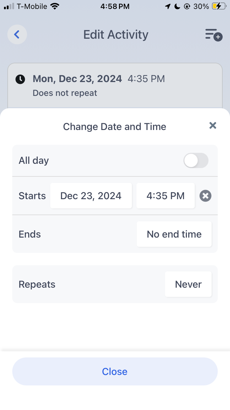
Task: Tap the Wi-Fi status icon
Action: [x=55, y=6]
